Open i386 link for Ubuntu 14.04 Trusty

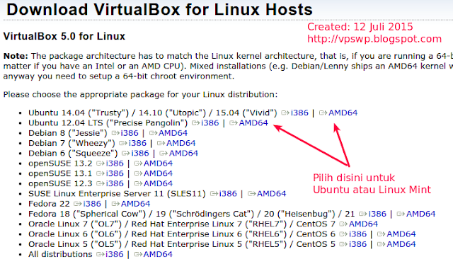[x=299, y=113]
